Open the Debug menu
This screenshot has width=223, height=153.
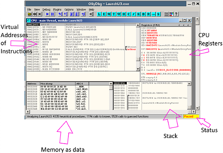(x=46, y=9)
